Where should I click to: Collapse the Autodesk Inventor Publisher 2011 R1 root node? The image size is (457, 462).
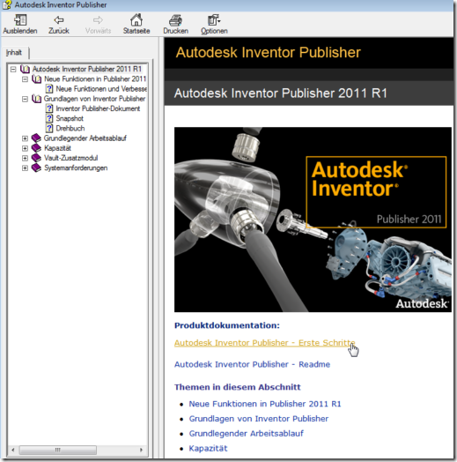13,70
